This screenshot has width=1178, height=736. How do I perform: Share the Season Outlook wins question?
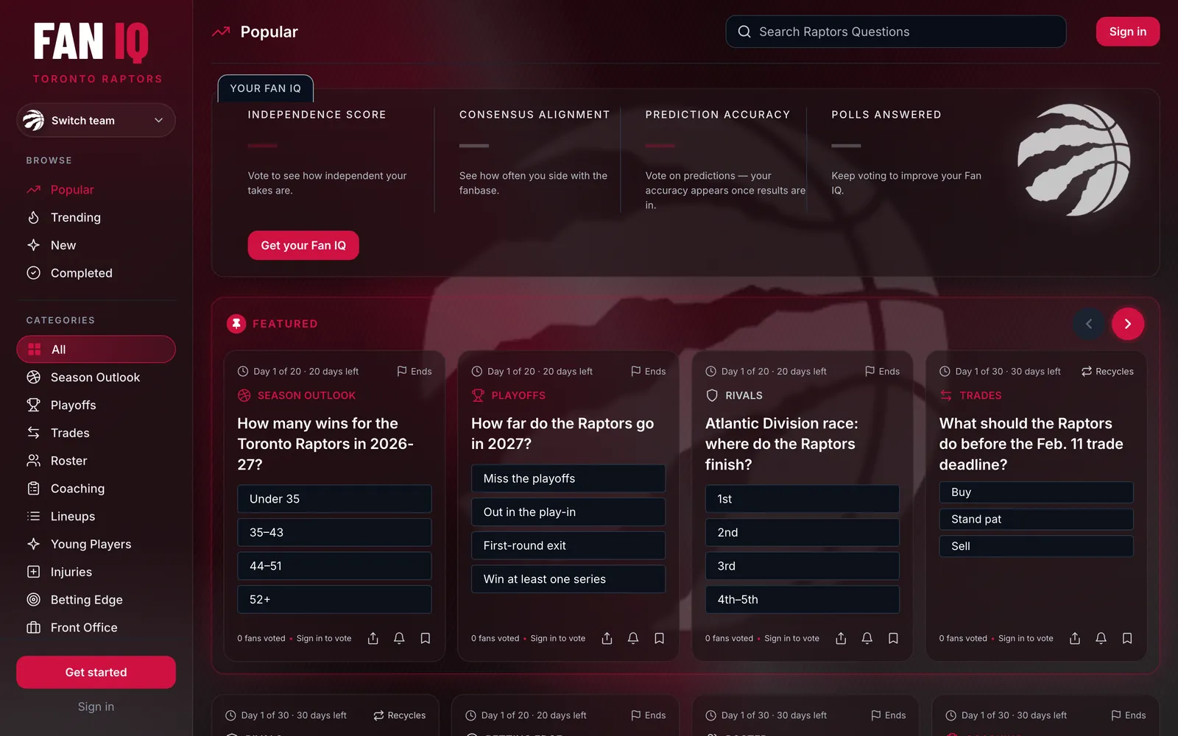click(x=373, y=638)
